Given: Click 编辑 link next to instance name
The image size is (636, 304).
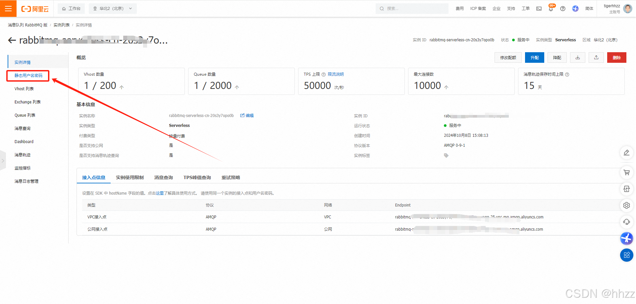Looking at the screenshot, I should (247, 116).
